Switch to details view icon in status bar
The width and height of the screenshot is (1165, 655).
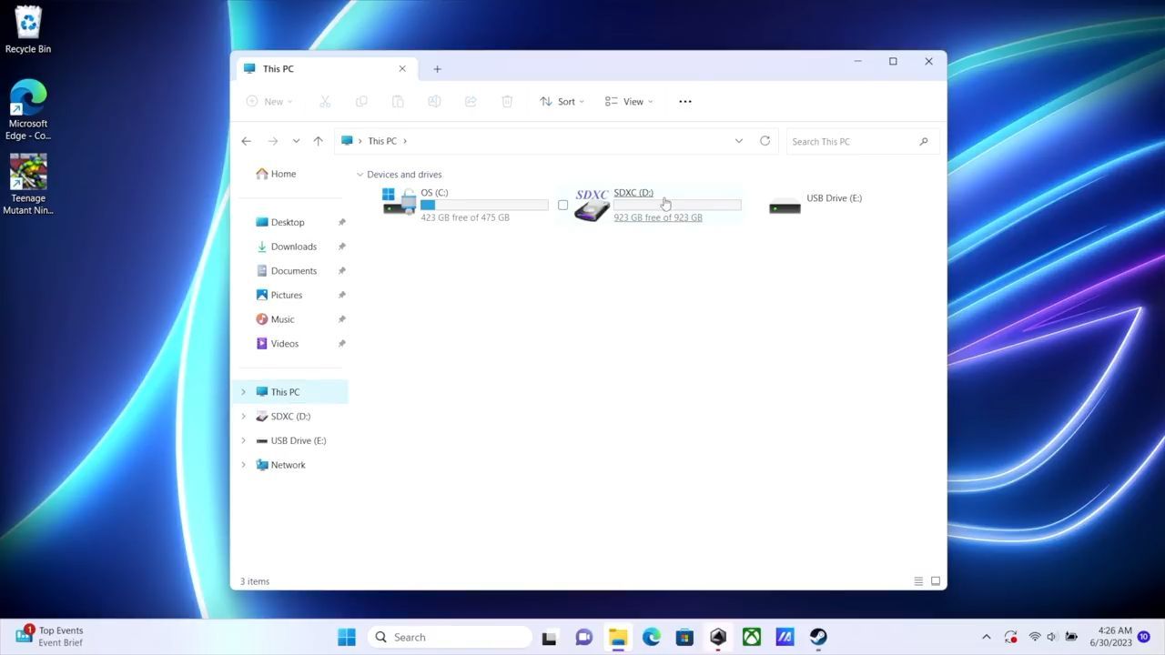(918, 581)
